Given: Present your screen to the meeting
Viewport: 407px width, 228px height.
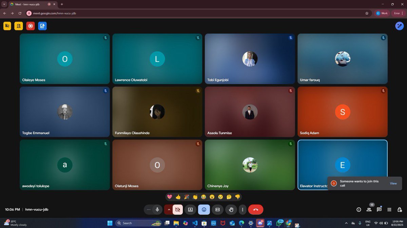Looking at the screenshot, I should point(190,209).
